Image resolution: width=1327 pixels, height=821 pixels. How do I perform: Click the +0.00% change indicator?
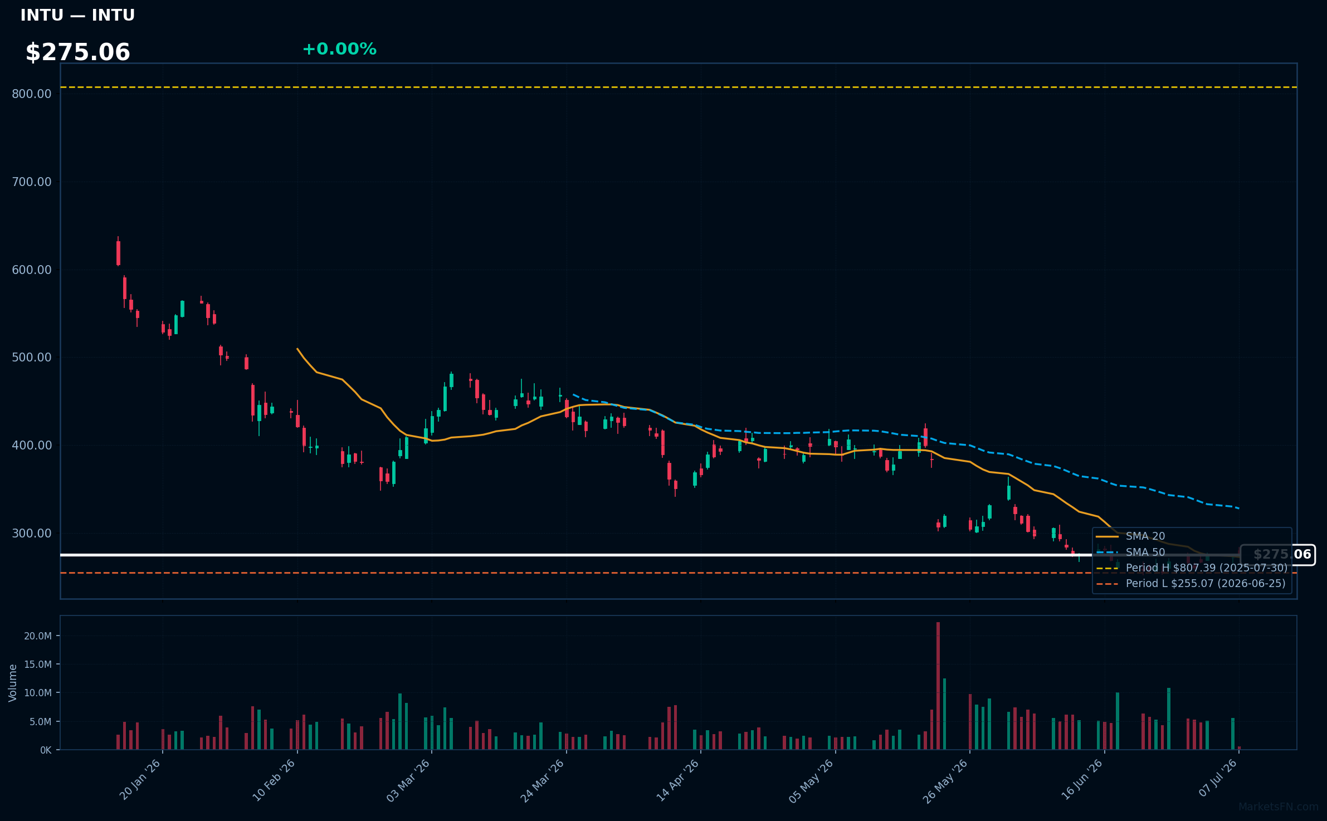pyautogui.click(x=339, y=49)
